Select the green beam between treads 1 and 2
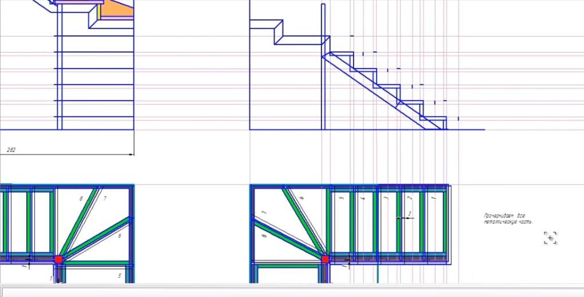Image resolution: width=584 pixels, height=297 pixels. [422, 223]
